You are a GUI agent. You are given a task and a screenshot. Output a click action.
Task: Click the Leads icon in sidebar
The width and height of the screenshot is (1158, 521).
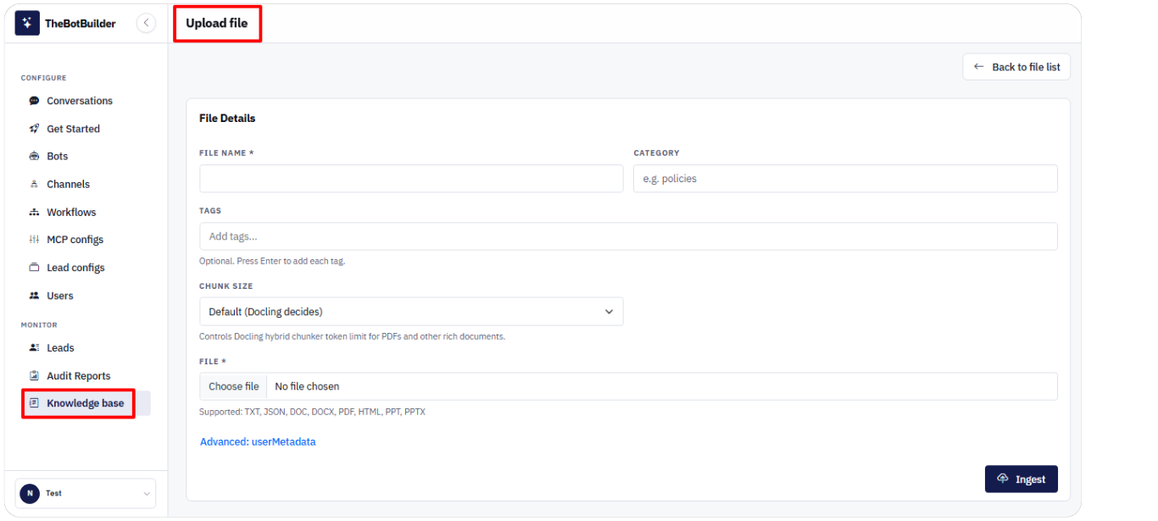tap(34, 347)
